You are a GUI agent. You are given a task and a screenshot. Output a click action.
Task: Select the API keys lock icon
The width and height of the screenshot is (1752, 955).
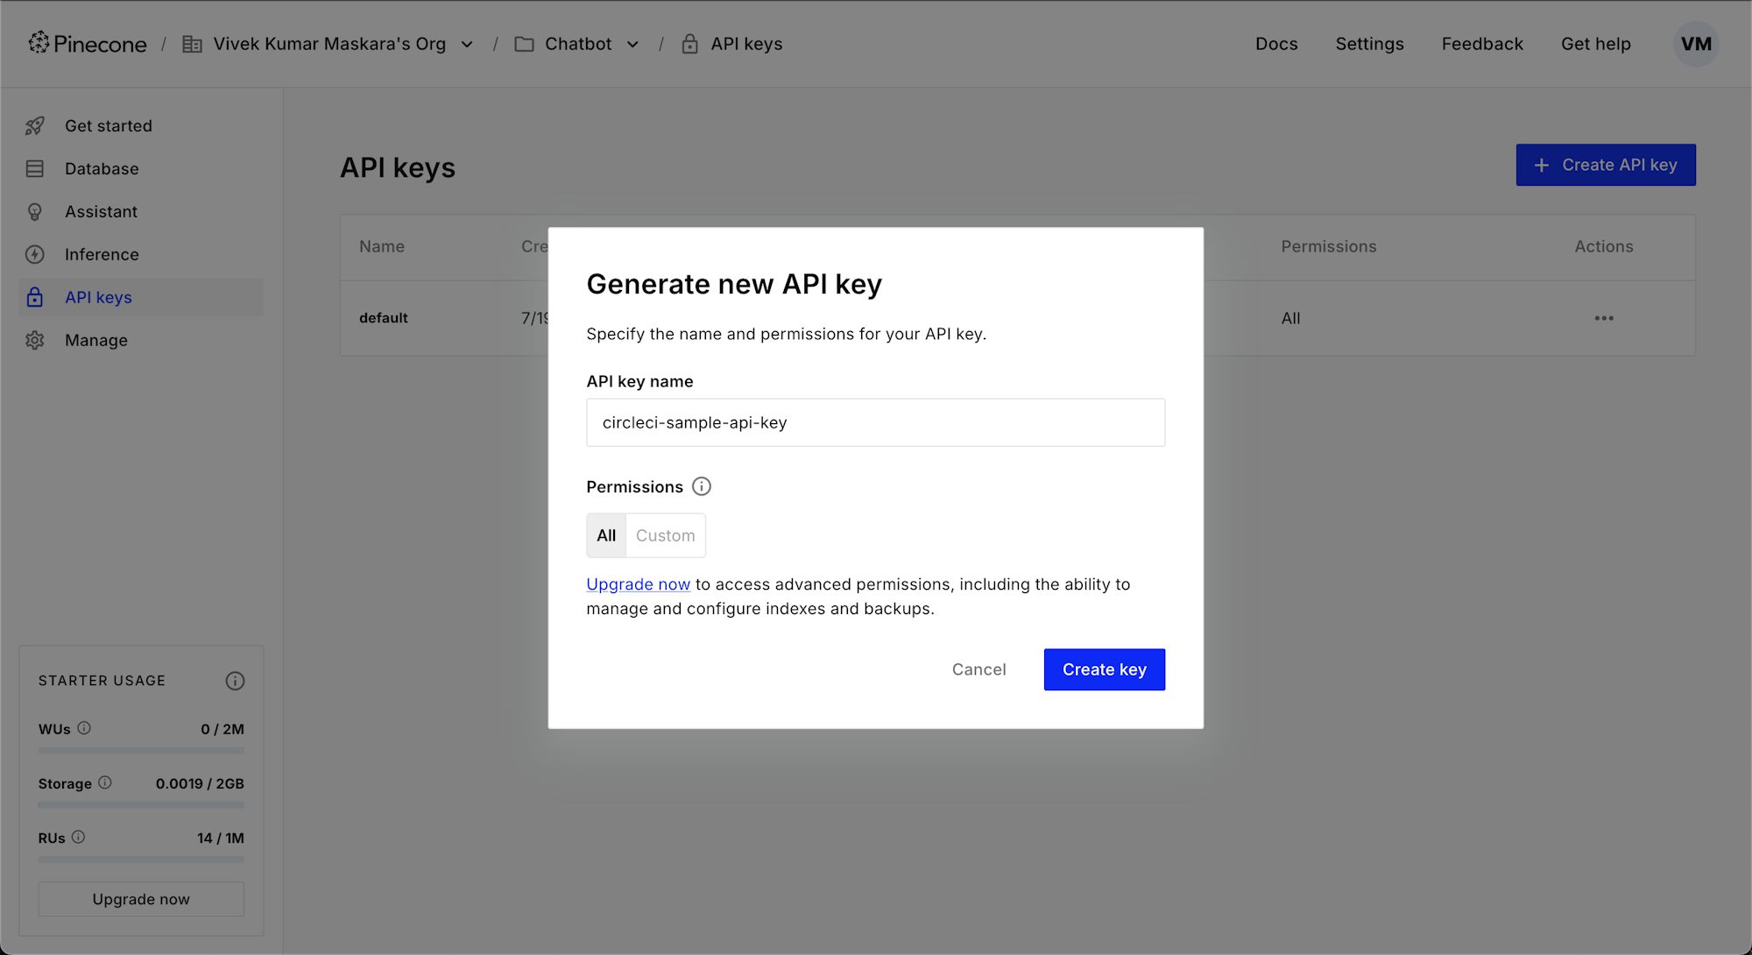34,297
